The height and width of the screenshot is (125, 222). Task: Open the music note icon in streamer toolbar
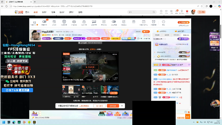click(x=124, y=22)
